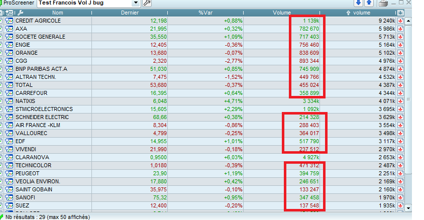Click red download arrow for SUEZ row
The height and width of the screenshot is (220, 424).
(400, 205)
